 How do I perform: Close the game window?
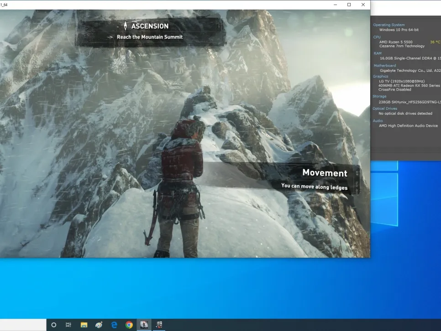(x=363, y=5)
